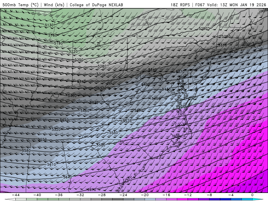Screen dimensions: 268x201
Task: Click the -28 colorbar tick label
Action: point(102,195)
